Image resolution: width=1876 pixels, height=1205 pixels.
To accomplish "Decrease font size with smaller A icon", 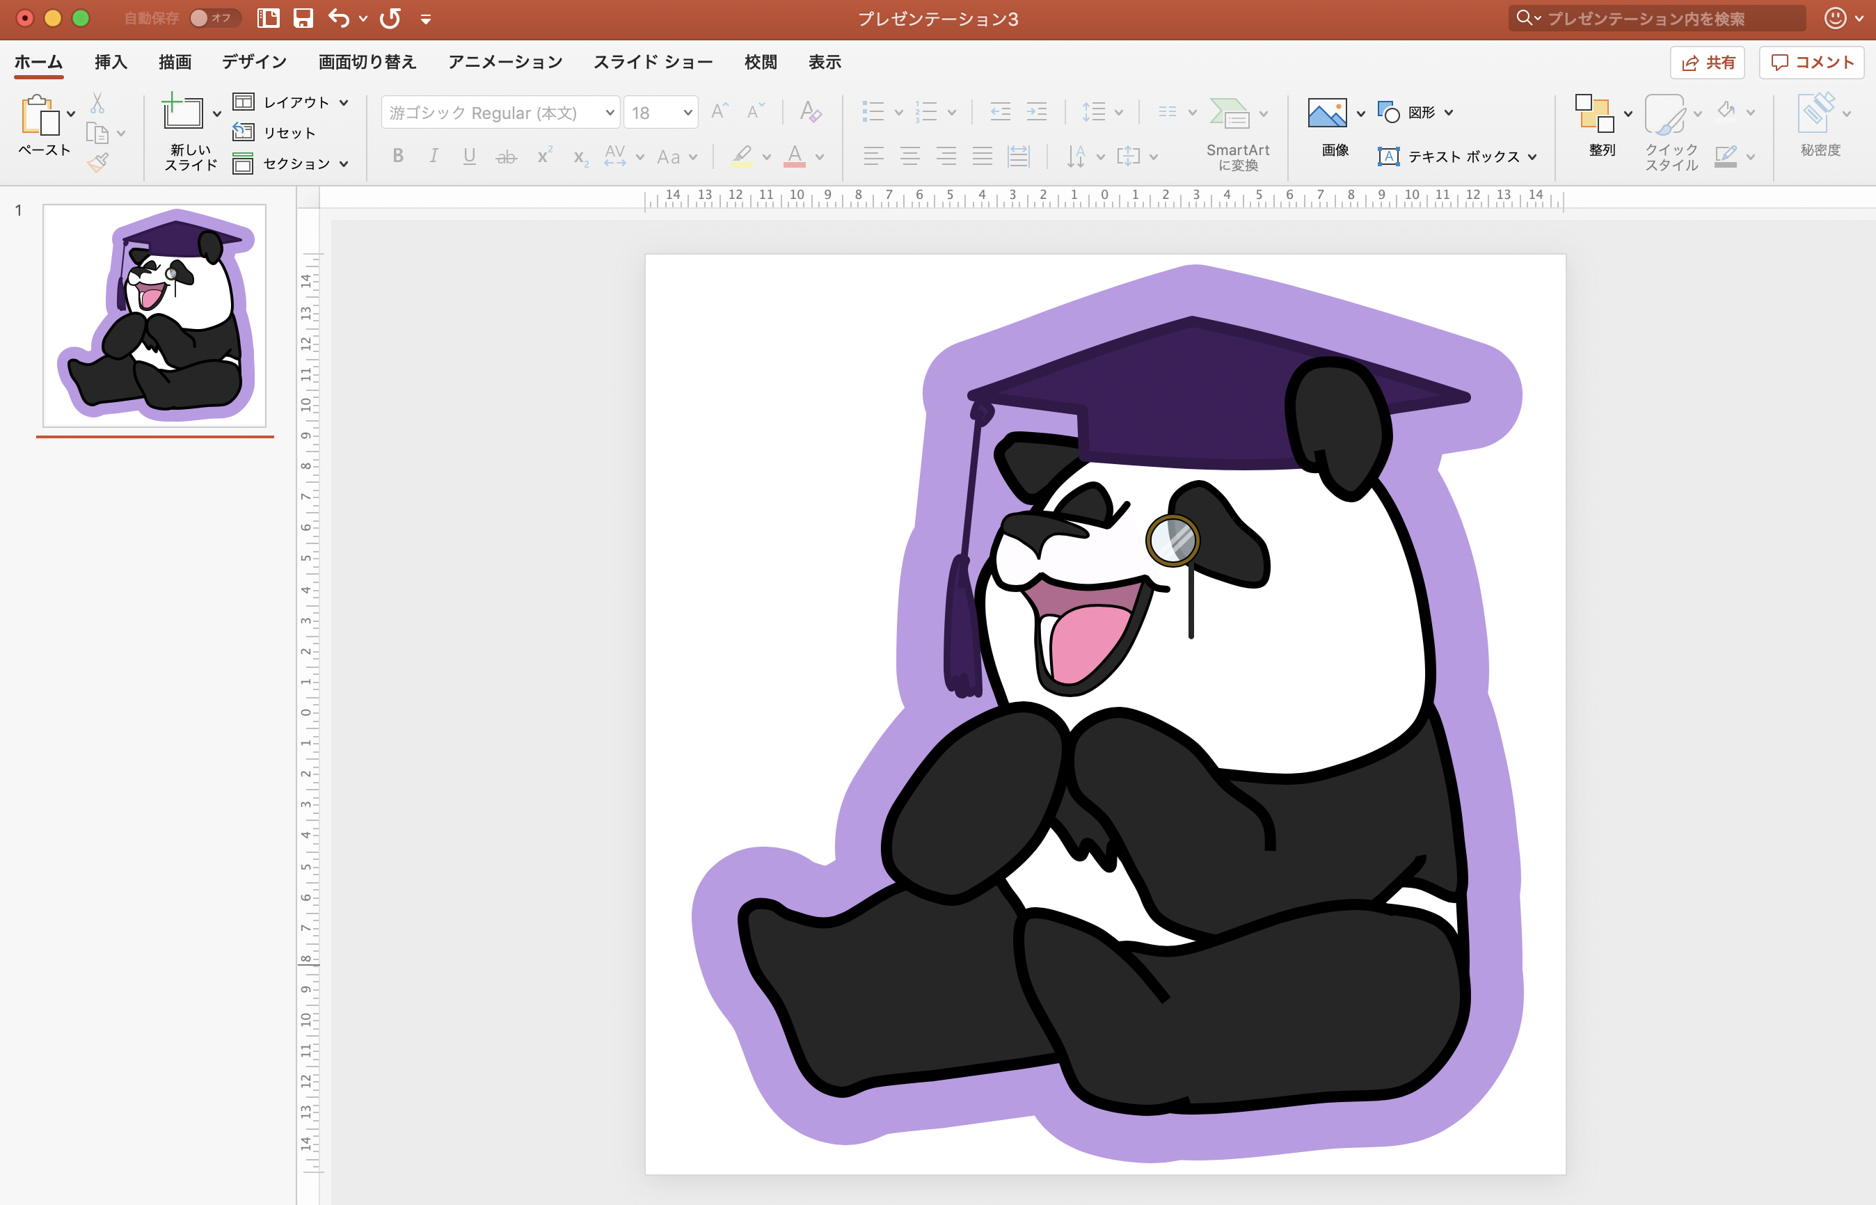I will (755, 111).
